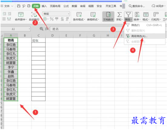Switch to the 数据 tab
Image resolution: width=168 pixels, height=130 pixels.
click(x=74, y=6)
